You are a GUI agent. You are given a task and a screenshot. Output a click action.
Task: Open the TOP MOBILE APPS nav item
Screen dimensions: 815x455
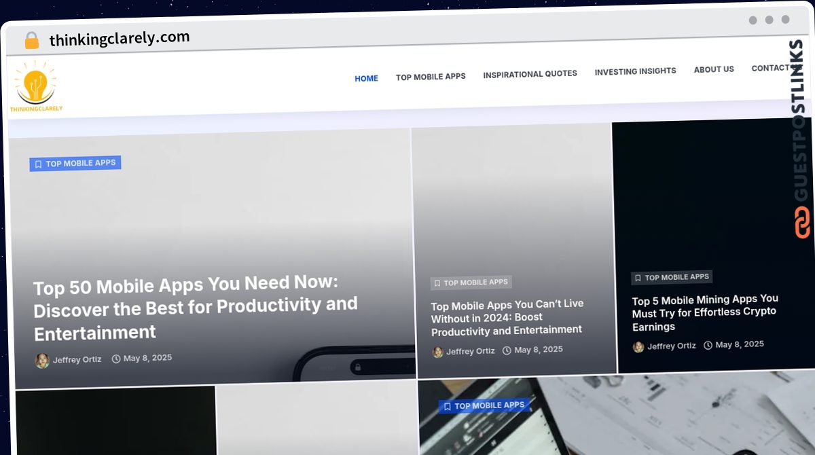(x=431, y=76)
